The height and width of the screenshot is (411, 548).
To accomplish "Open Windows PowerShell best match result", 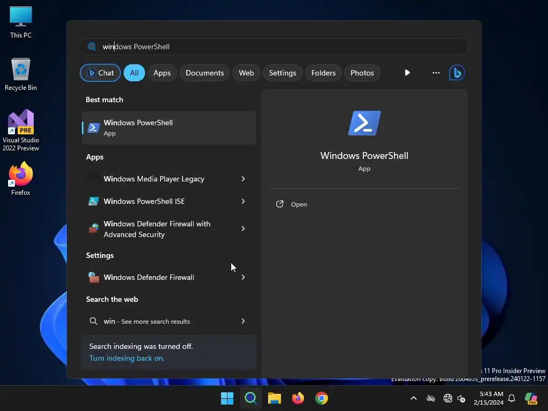I will click(169, 127).
